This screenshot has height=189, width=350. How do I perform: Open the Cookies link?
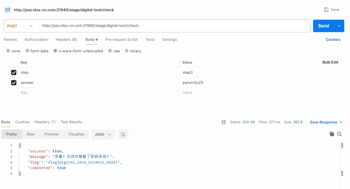[333, 40]
